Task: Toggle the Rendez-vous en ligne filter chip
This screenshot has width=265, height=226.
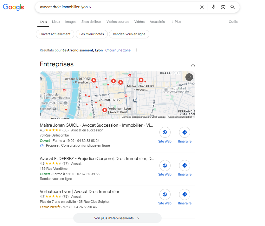Action: [129, 34]
